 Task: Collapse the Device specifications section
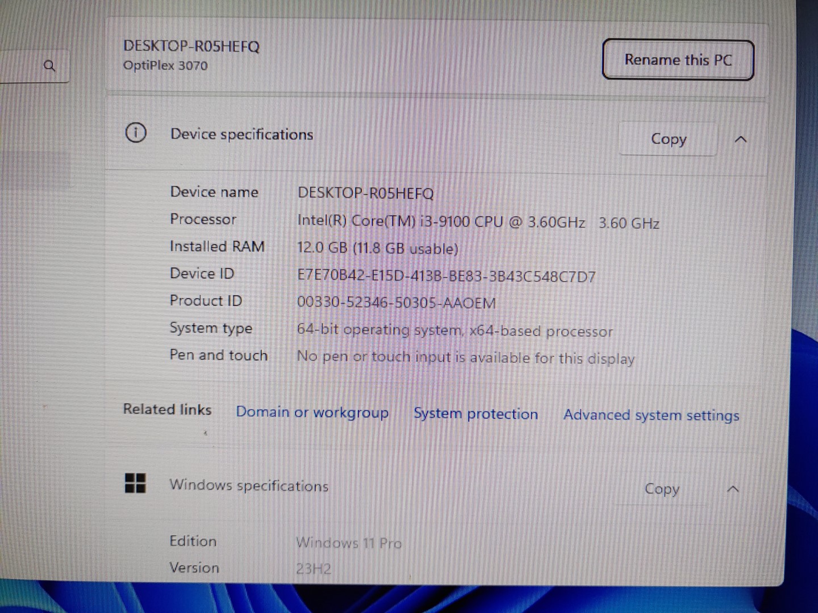741,139
